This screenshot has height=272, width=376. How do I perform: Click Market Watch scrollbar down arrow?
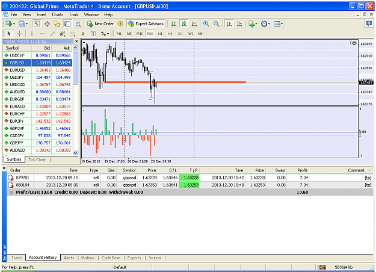[x=75, y=153]
